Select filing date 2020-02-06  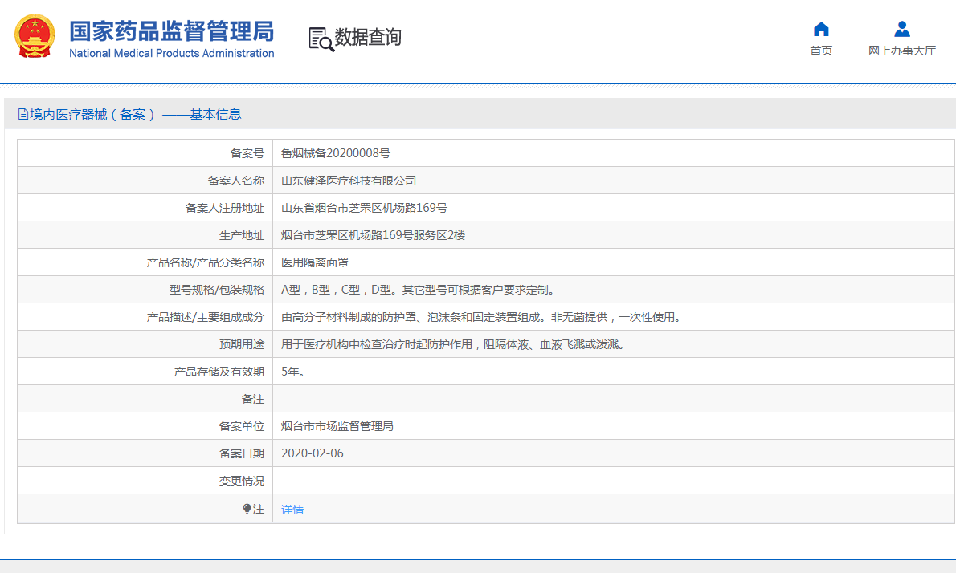point(313,453)
